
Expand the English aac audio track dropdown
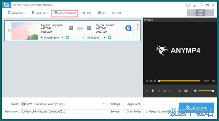[x=62, y=38]
